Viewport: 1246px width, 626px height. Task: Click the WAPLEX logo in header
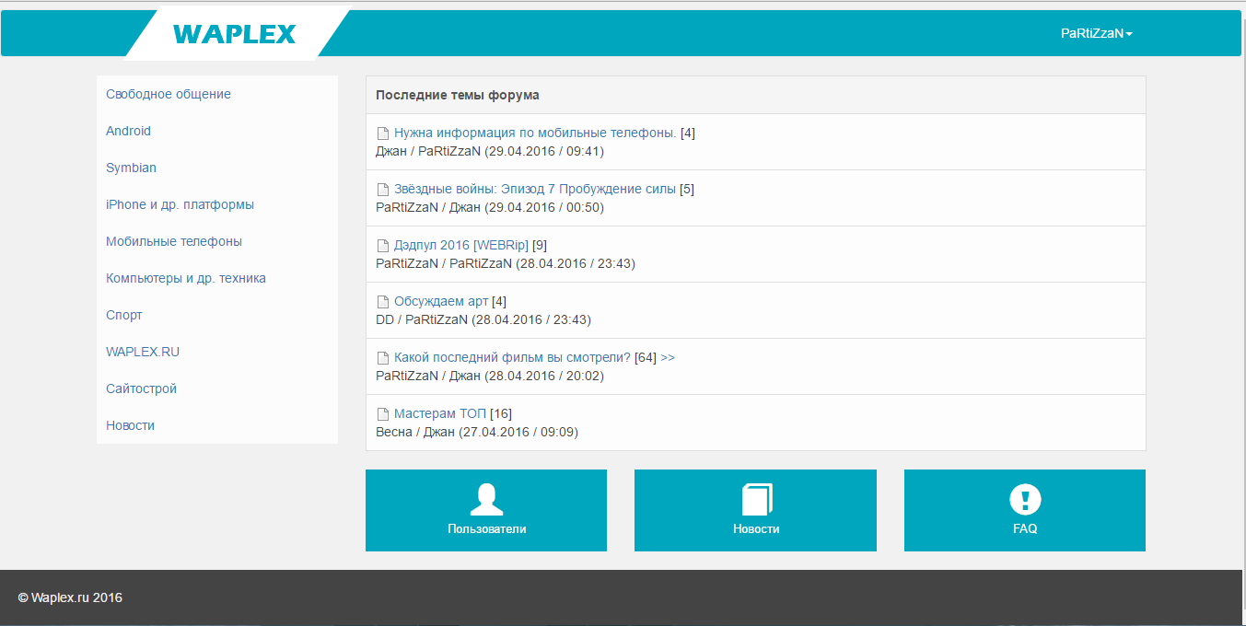tap(234, 34)
